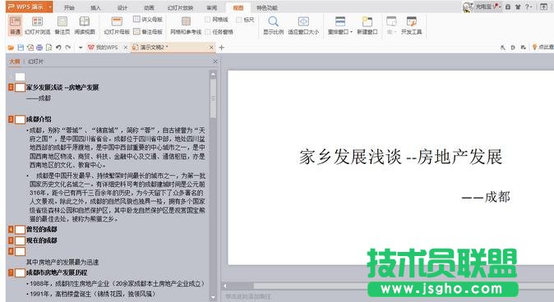The image size is (554, 302).
Task: Open the 审阅 ribbon tab
Action: [x=211, y=7]
